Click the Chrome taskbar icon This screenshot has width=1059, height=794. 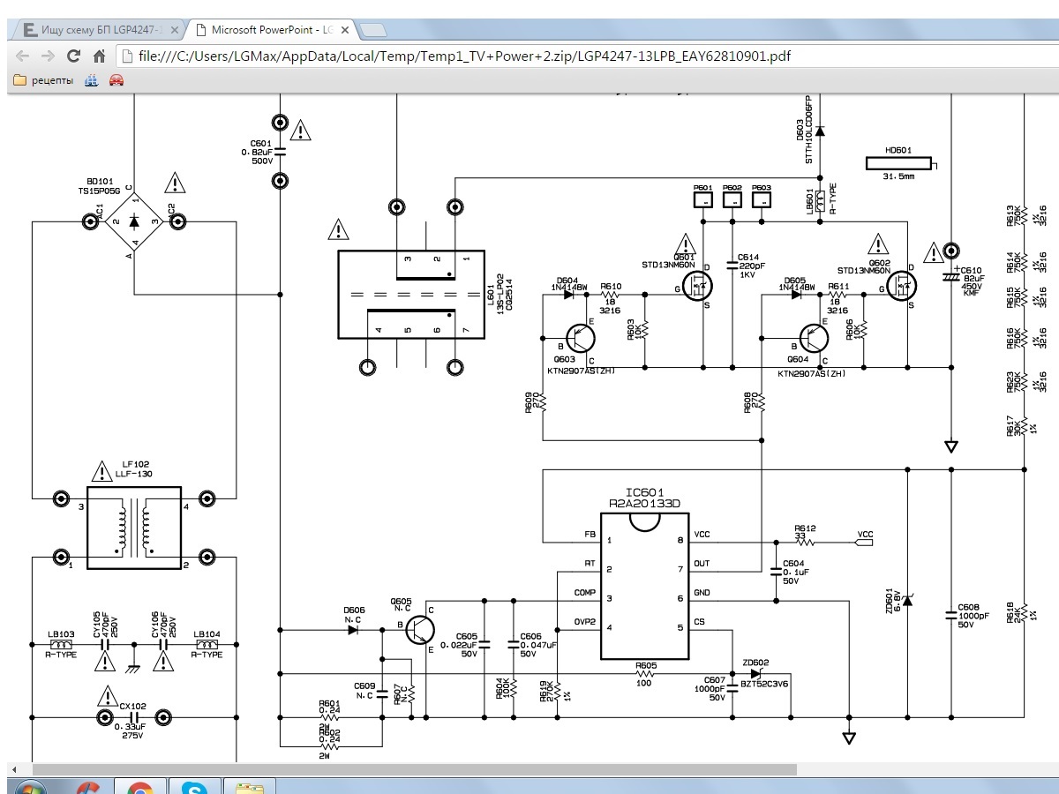click(140, 788)
